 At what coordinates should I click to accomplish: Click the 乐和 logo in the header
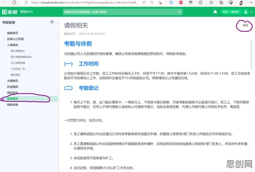click(x=9, y=12)
